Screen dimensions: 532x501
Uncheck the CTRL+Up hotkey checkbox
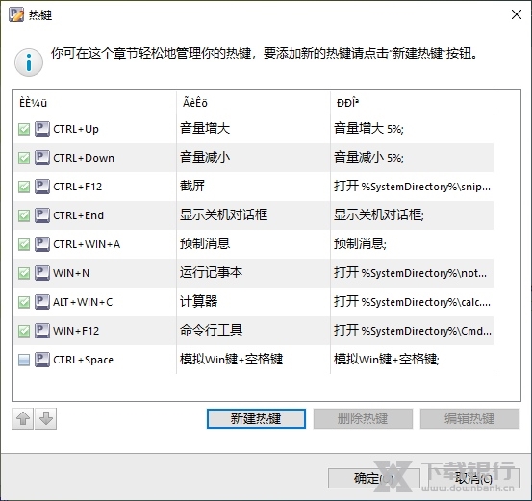pos(24,129)
